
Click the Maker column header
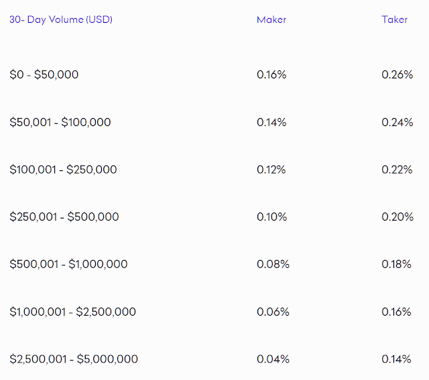[271, 19]
